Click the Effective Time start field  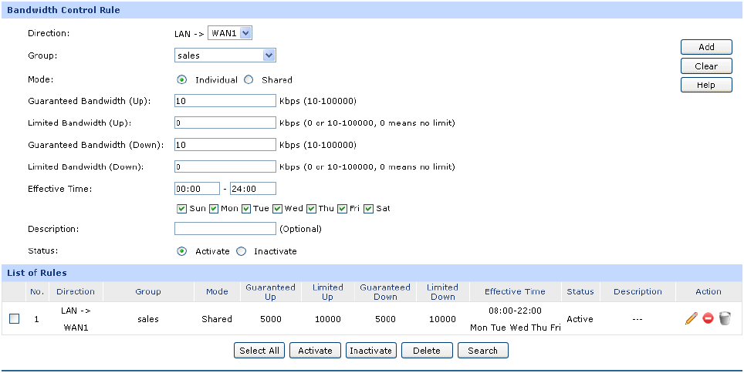pyautogui.click(x=197, y=188)
